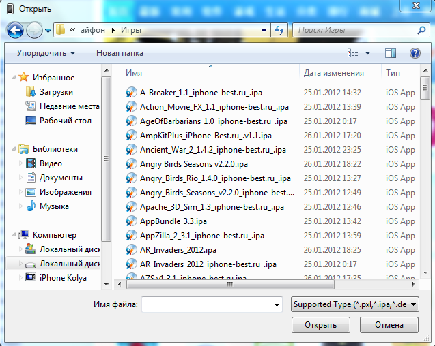Open recent locations dropdown beside Forward arrow
435x346 pixels.
(48, 30)
